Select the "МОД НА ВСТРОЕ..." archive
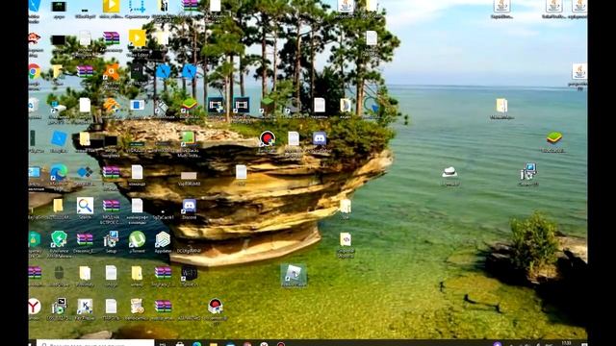616x346 pixels. 112,206
